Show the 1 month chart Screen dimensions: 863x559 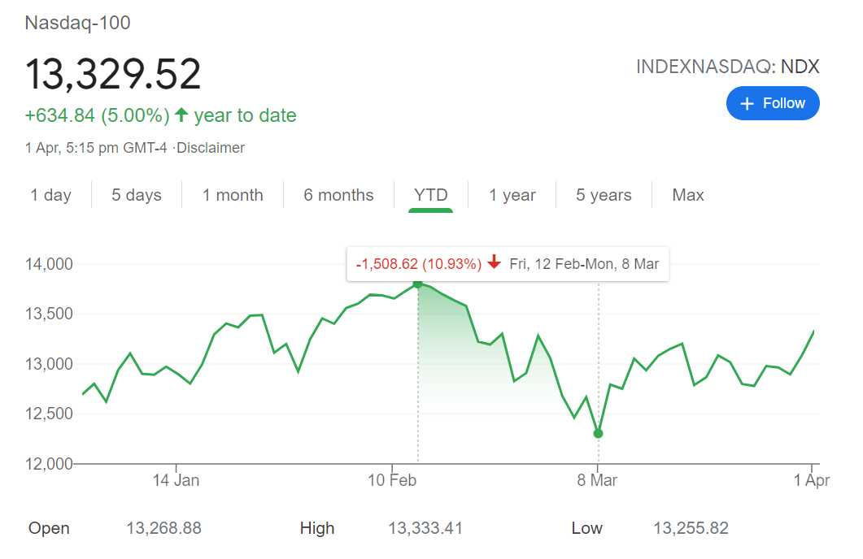click(233, 195)
